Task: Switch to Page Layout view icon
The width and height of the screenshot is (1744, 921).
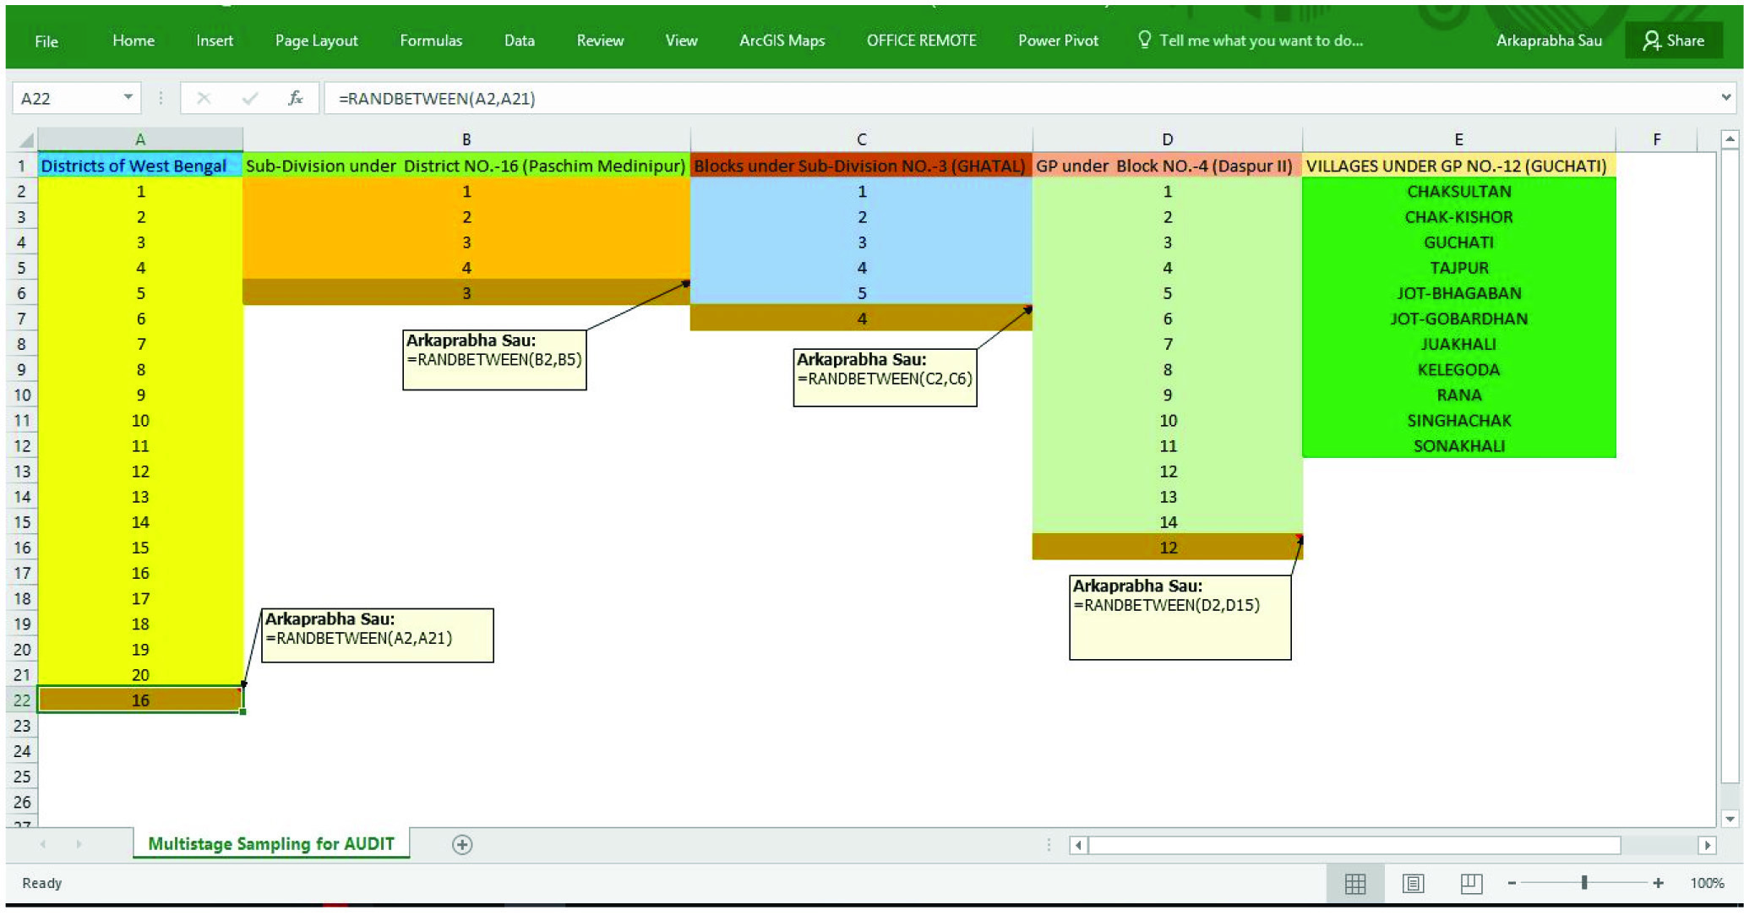Action: 1413,883
